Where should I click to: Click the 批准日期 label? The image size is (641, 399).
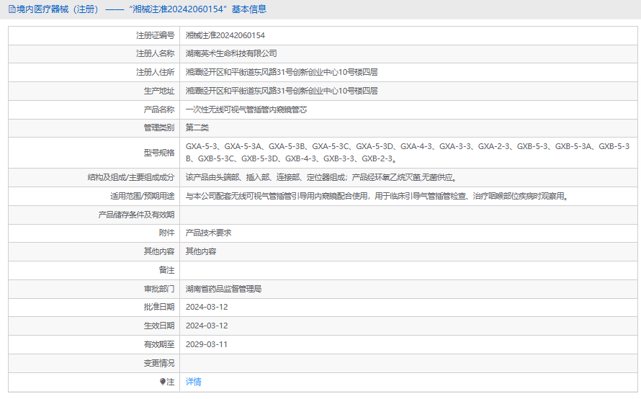tap(159, 307)
